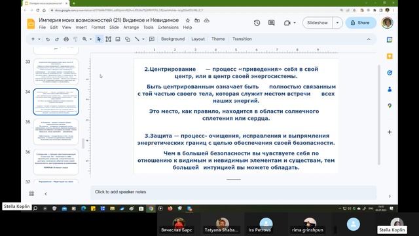This screenshot has height=236, width=419.
Task: Open Windows taskbar search icon
Action: [x=35, y=208]
